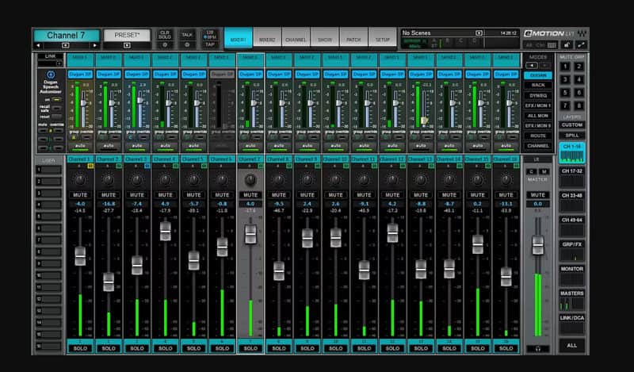The height and width of the screenshot is (372, 634).
Task: Tap tempo with the TAP button
Action: pos(210,44)
